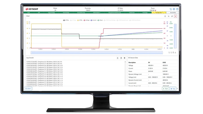Click the chart refresh icon
The image size is (203, 114).
[x=165, y=16]
